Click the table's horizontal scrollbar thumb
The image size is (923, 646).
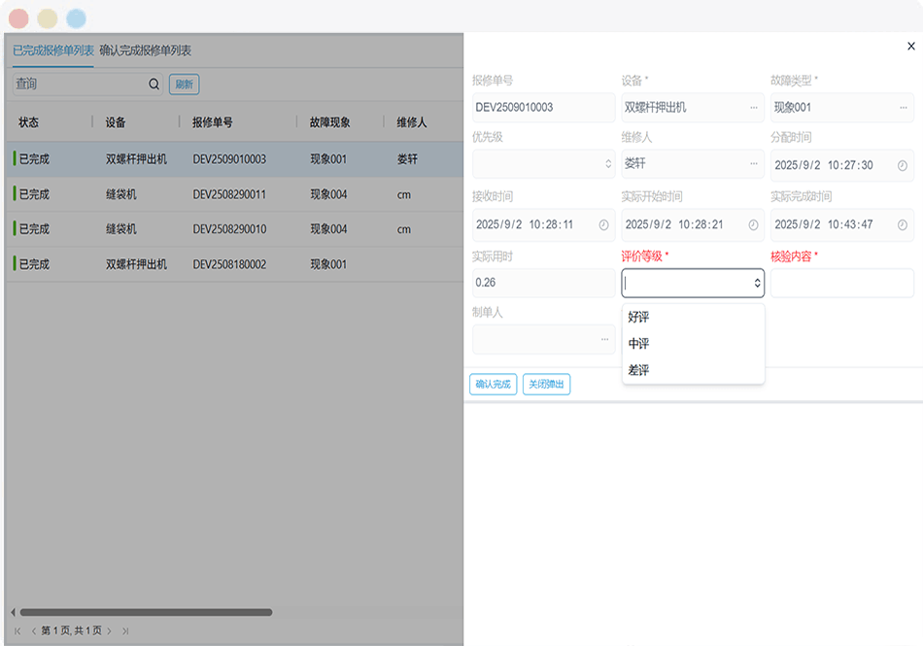(146, 612)
